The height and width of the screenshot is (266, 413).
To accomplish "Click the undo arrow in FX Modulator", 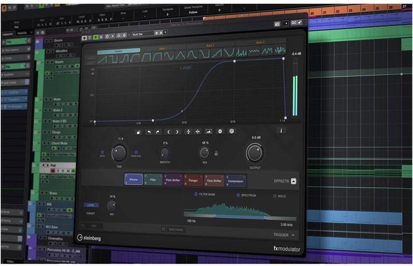I will click(149, 132).
